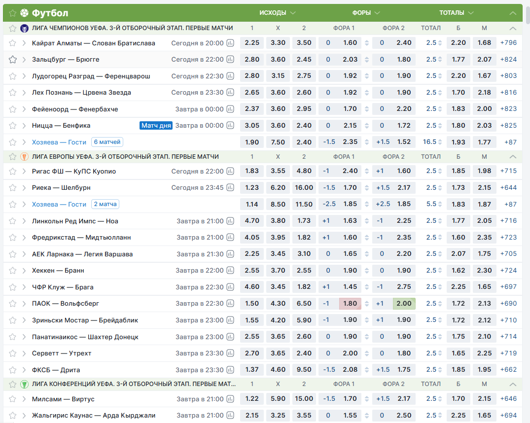Open statistics icon for Фредрикстад — Мидтьюлланн

(x=230, y=237)
